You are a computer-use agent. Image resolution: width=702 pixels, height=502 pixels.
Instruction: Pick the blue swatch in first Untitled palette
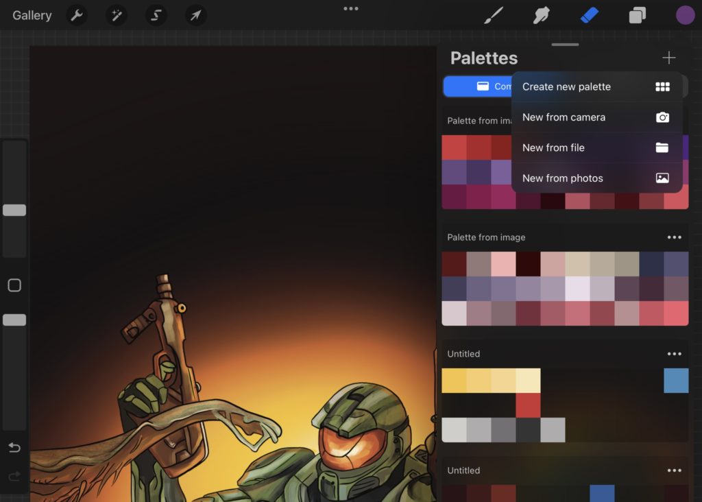click(676, 381)
